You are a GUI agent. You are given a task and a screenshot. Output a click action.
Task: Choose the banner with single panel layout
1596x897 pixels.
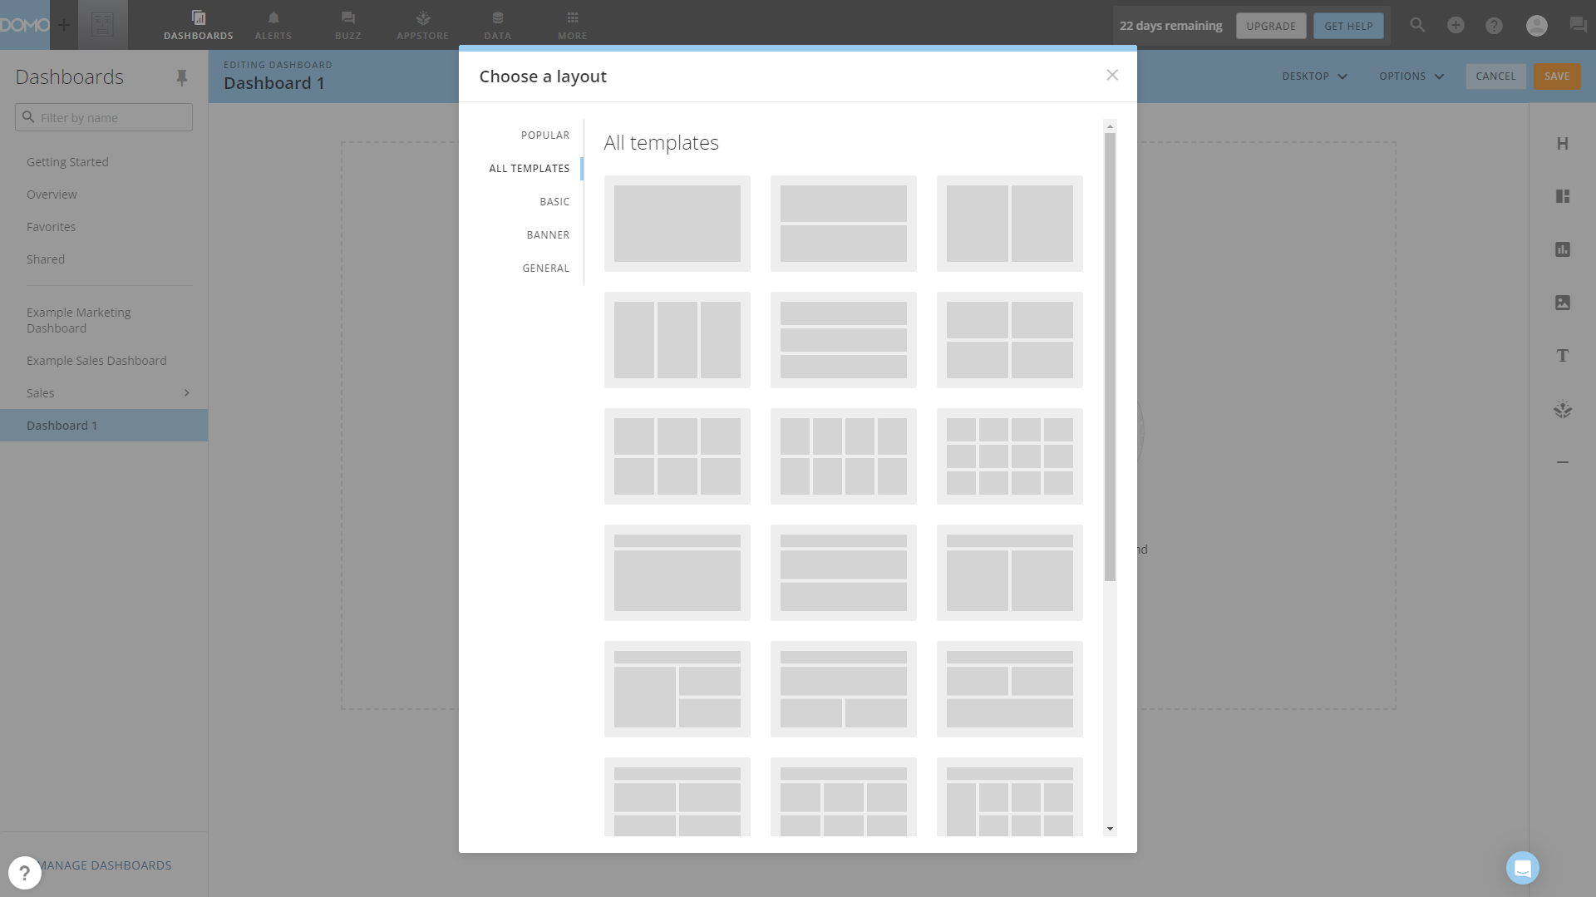tap(677, 572)
